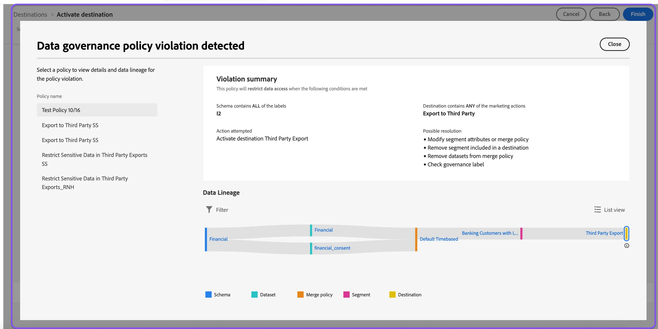Click the orange merge policy bar

tap(416, 239)
